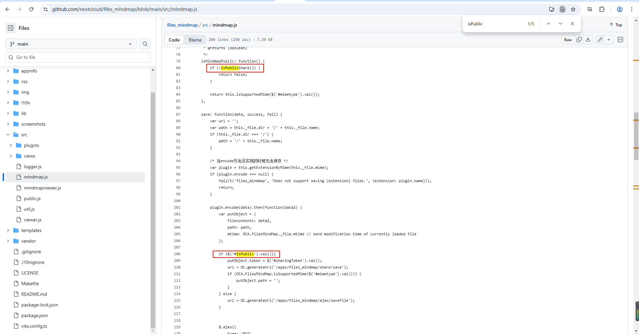The image size is (639, 334).
Task: Expand the css folder
Action: [x=8, y=81]
